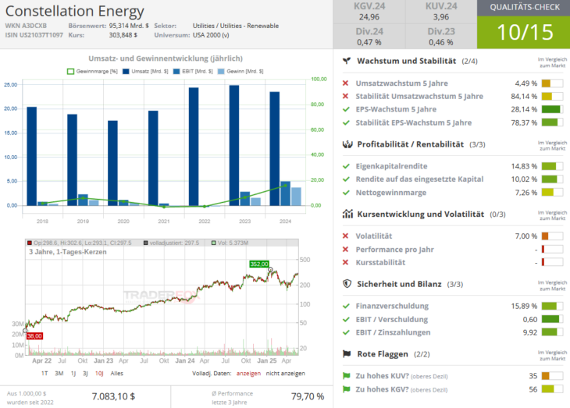Click the Kursstabilität label
This screenshot has height=408, width=570.
380,262
